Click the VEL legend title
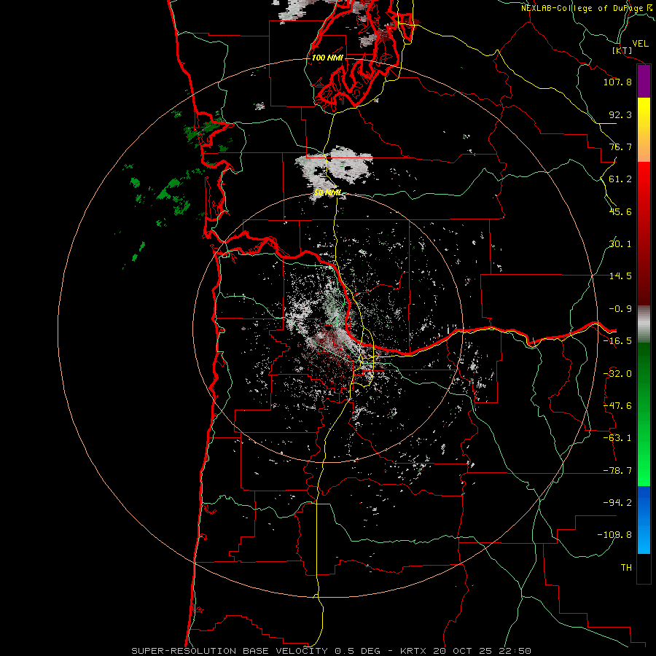This screenshot has width=656, height=656. (x=640, y=44)
